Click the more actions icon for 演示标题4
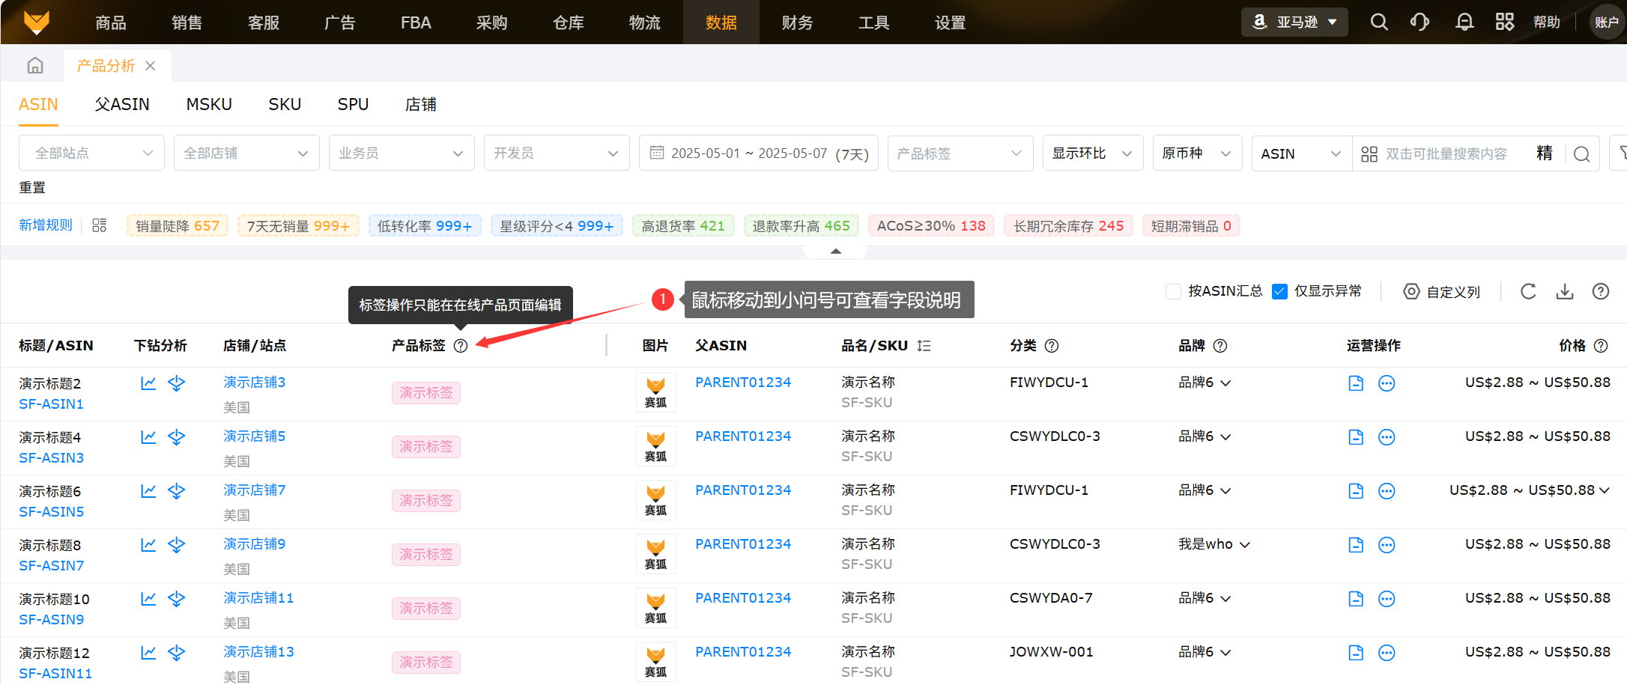This screenshot has width=1627, height=685. pos(1387,437)
